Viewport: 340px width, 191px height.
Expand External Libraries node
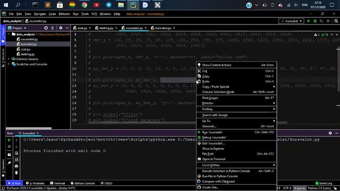tap(8, 59)
